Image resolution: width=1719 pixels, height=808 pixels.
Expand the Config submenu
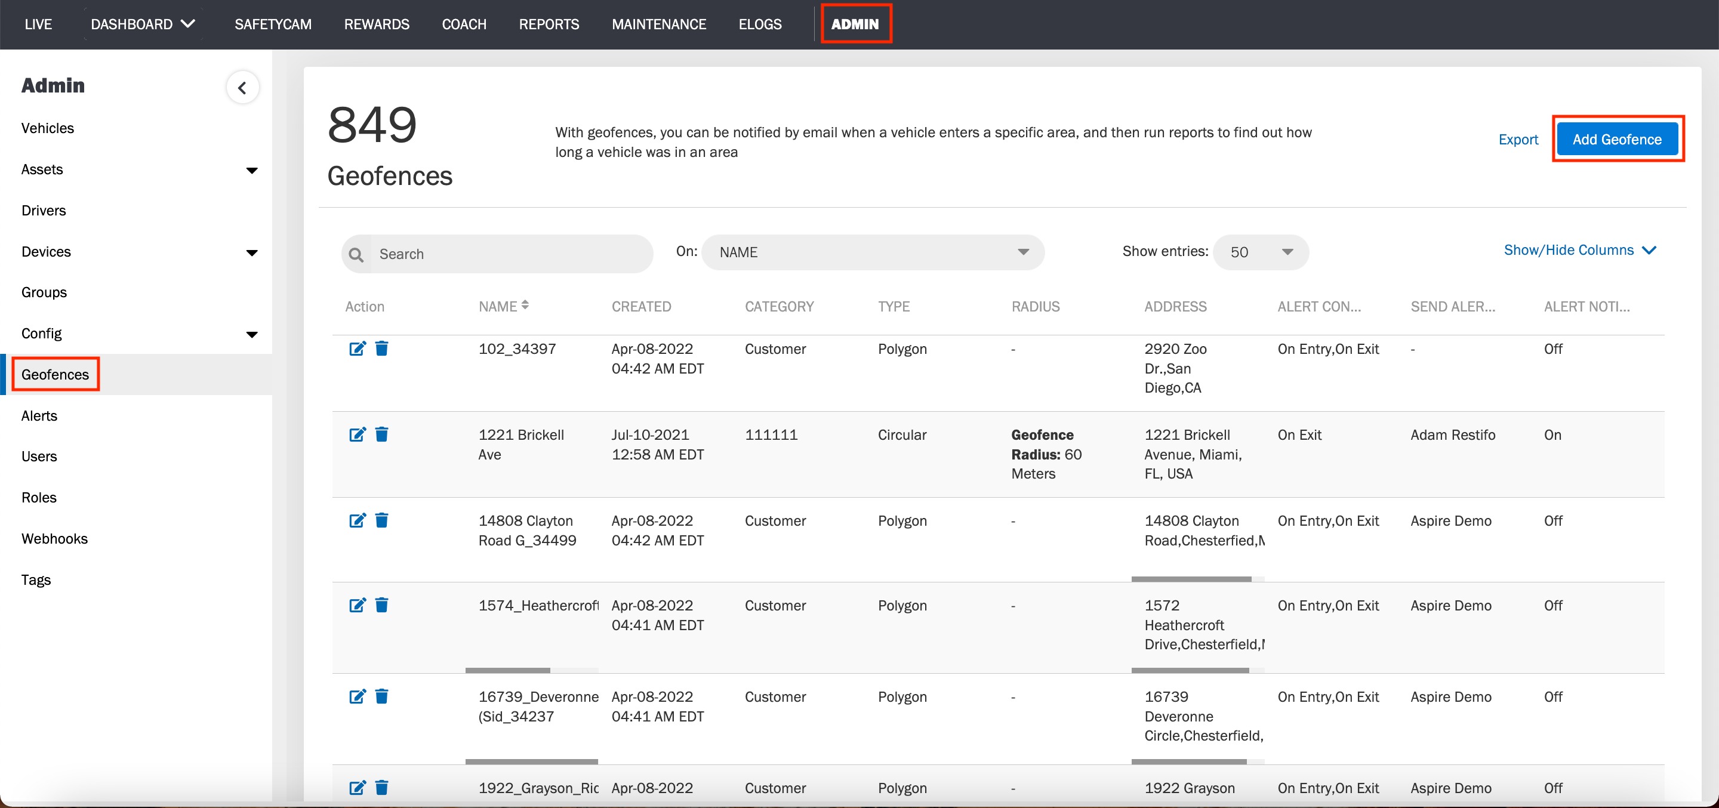251,334
